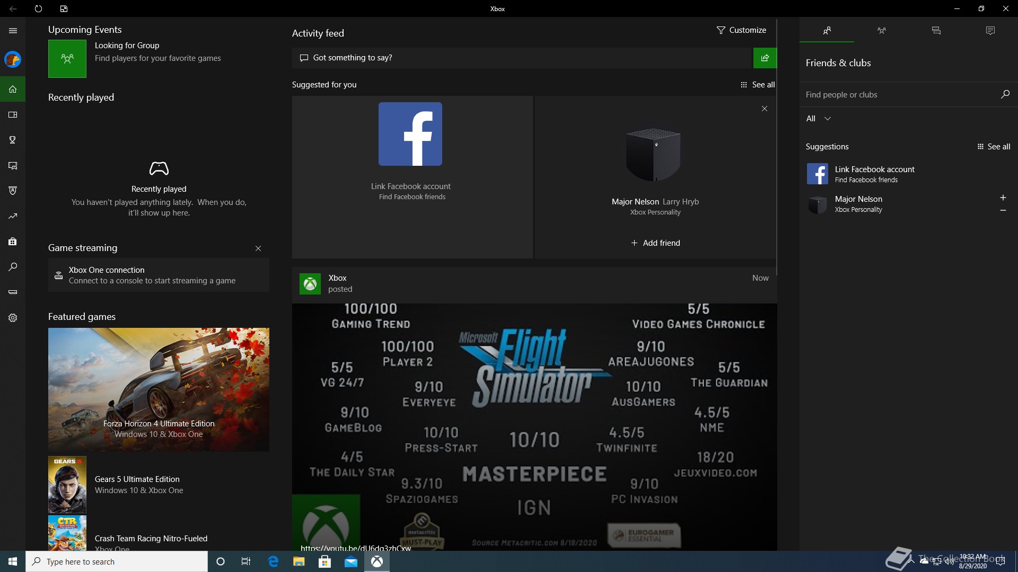
Task: Open the Flight Simulator review post image
Action: (x=534, y=427)
